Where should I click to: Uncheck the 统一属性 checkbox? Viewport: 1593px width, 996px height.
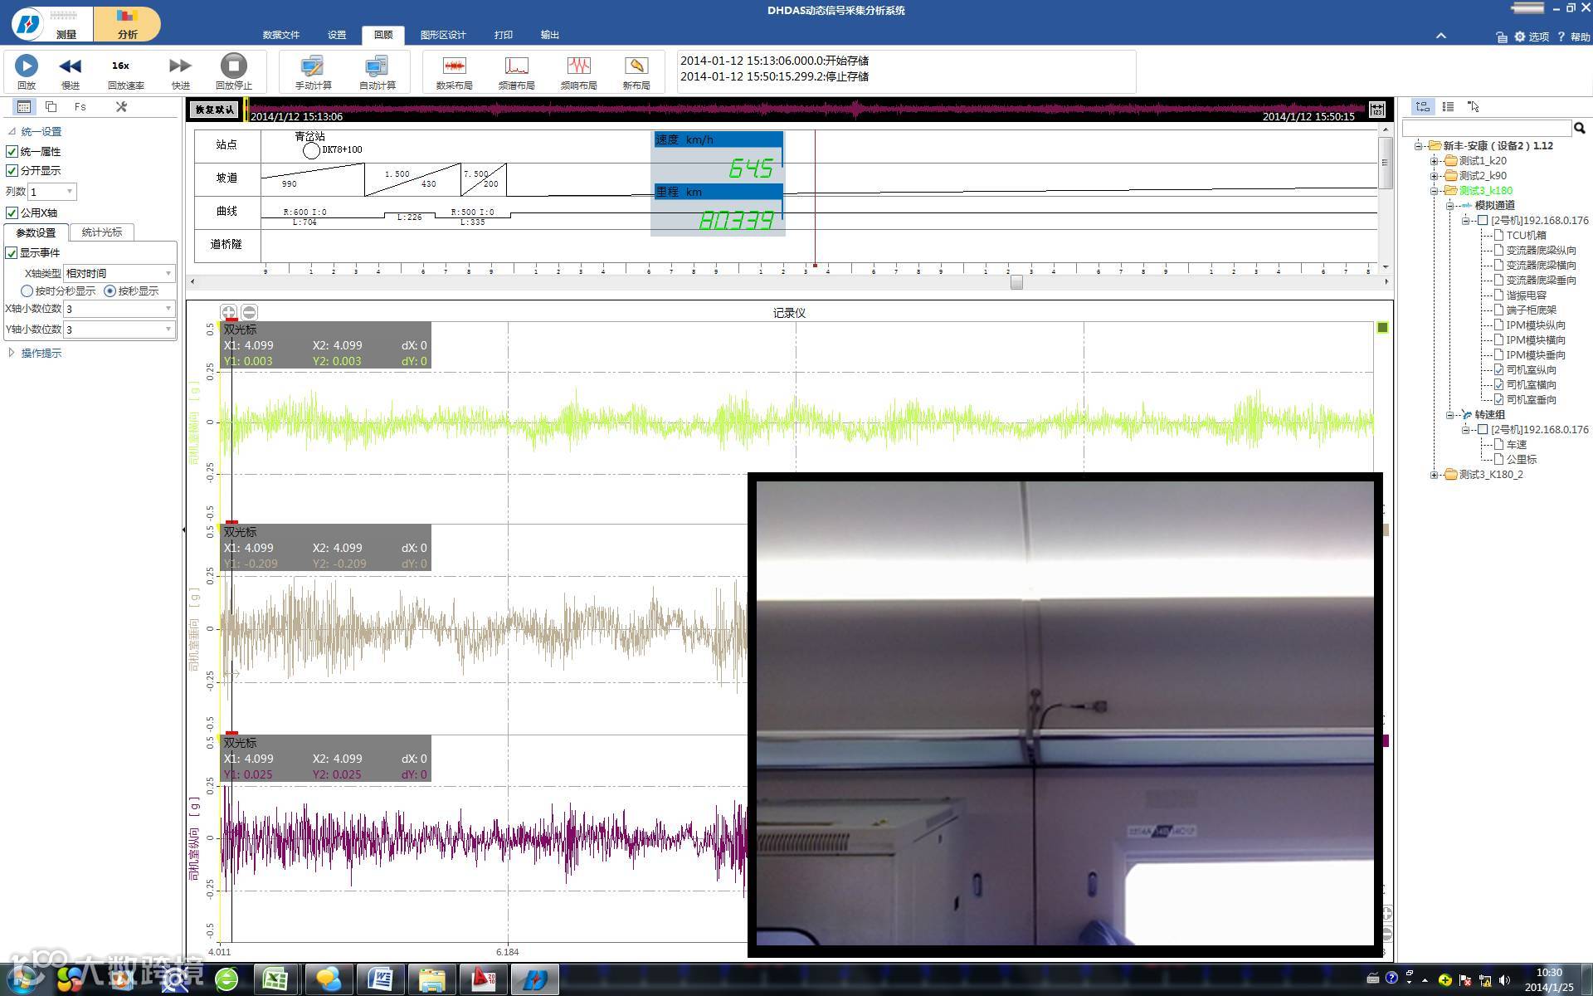[x=12, y=151]
